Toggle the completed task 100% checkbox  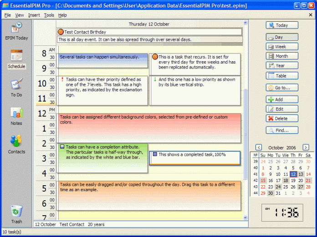click(x=155, y=155)
